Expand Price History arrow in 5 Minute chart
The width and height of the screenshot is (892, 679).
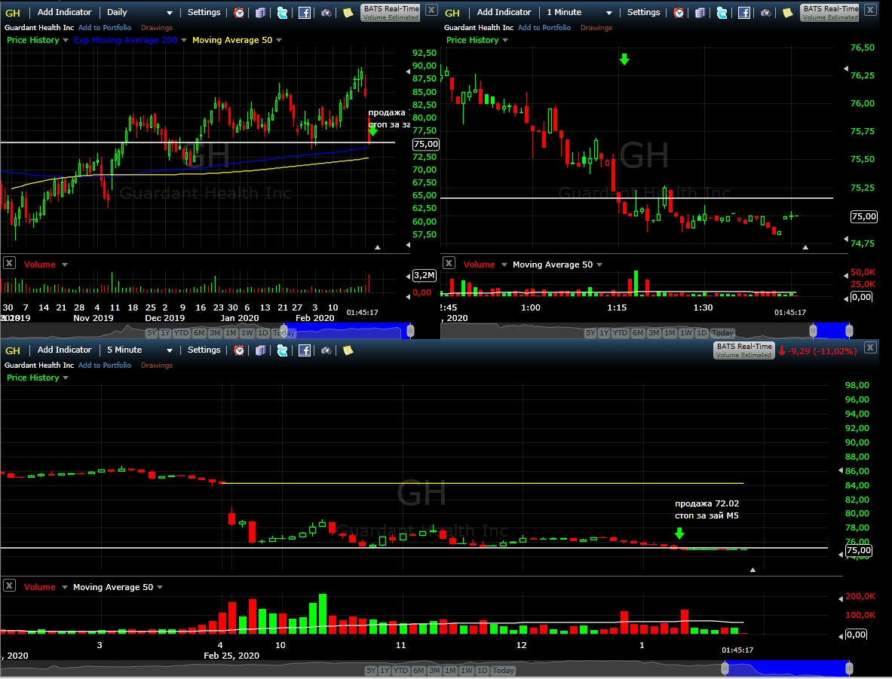pos(66,378)
